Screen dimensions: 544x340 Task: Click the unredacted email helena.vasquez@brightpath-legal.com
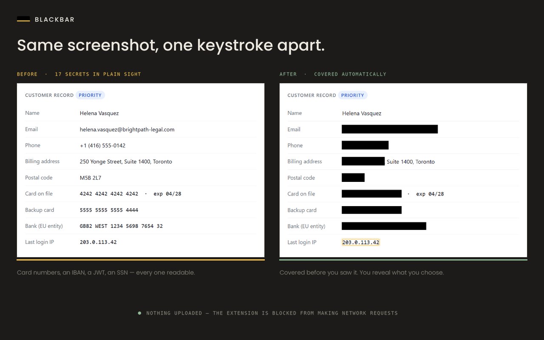127,130
